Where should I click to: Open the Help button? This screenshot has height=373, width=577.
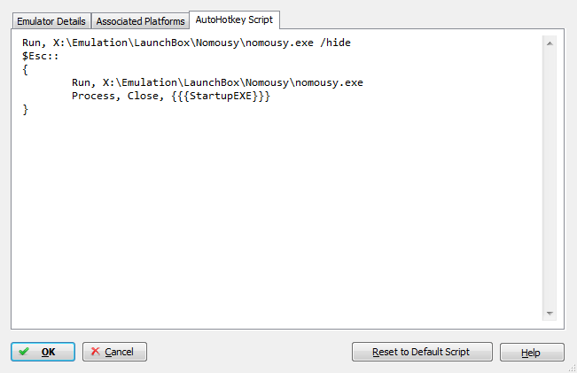[x=532, y=353]
